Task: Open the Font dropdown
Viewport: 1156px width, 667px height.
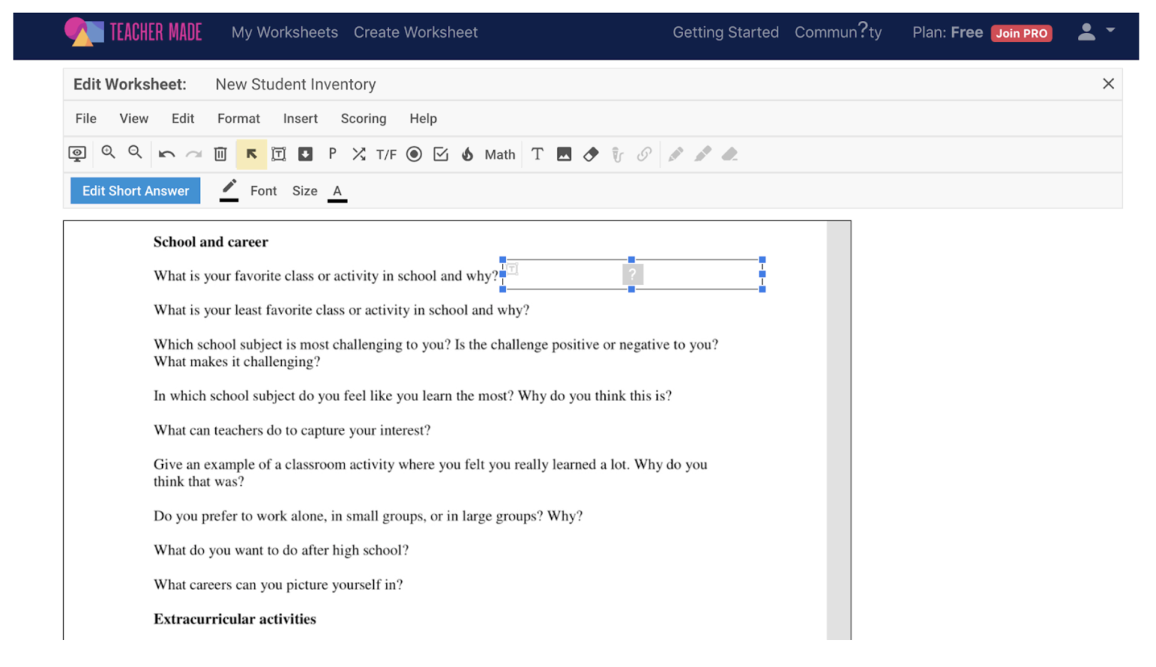Action: coord(263,190)
